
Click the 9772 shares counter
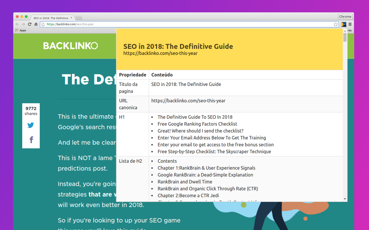(x=31, y=111)
